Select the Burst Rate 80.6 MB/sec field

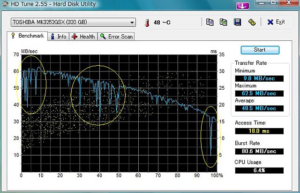(259, 151)
